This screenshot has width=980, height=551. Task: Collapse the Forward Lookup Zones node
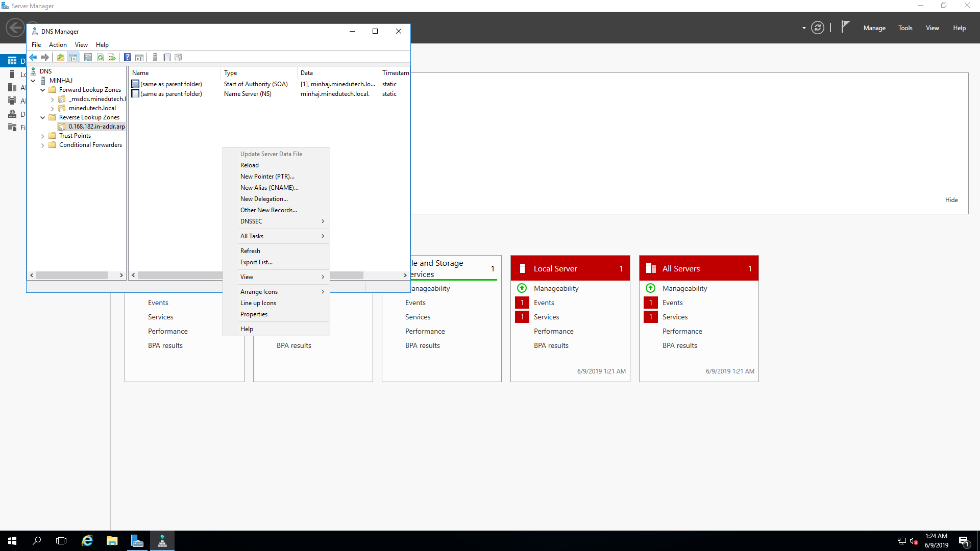[43, 90]
